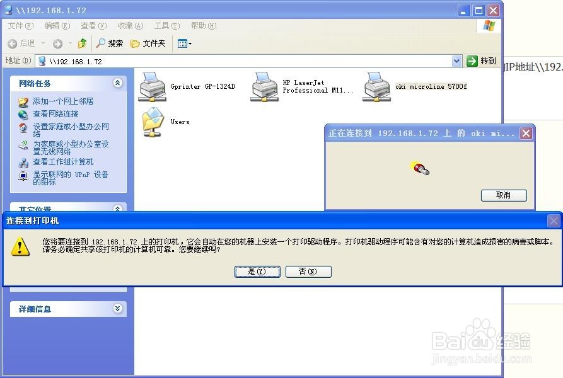
Task: Select the HP LaserJet Professional printer icon
Action: pyautogui.click(x=265, y=87)
